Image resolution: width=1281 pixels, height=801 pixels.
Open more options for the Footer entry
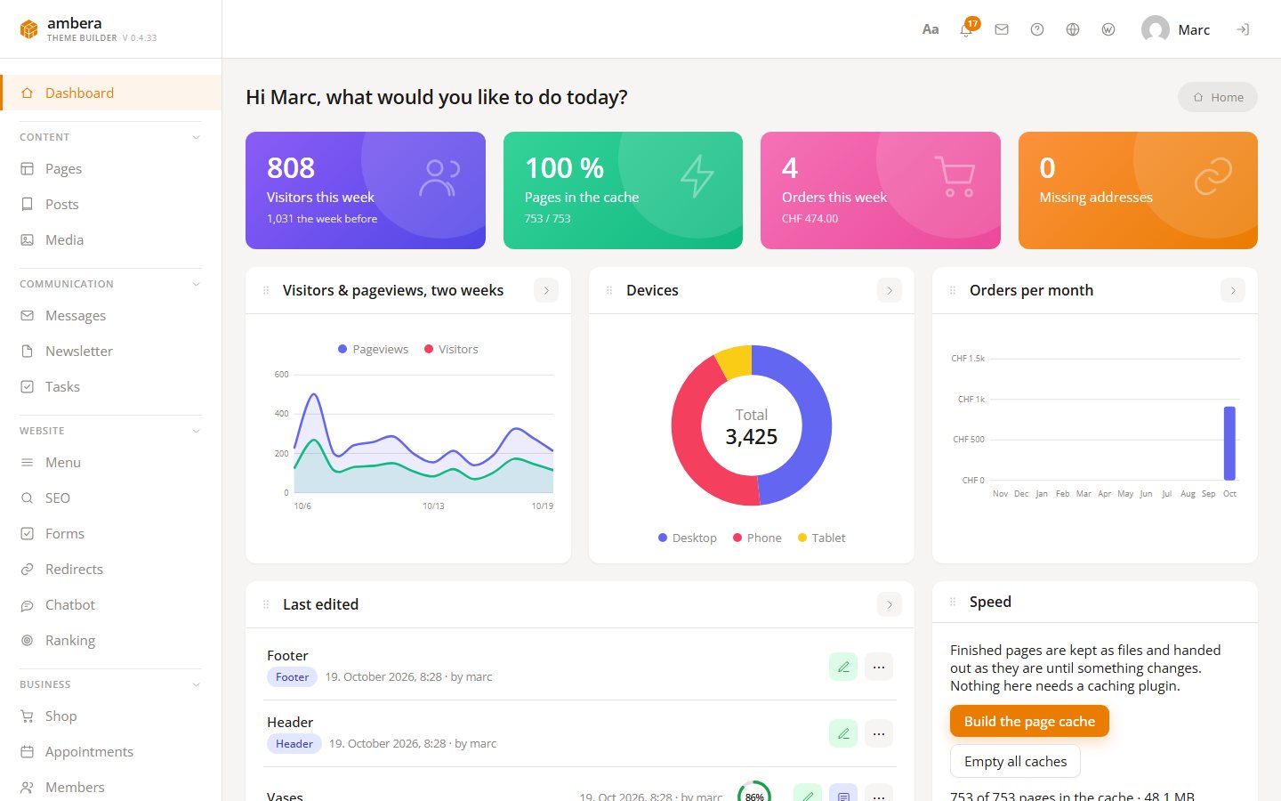click(x=879, y=667)
